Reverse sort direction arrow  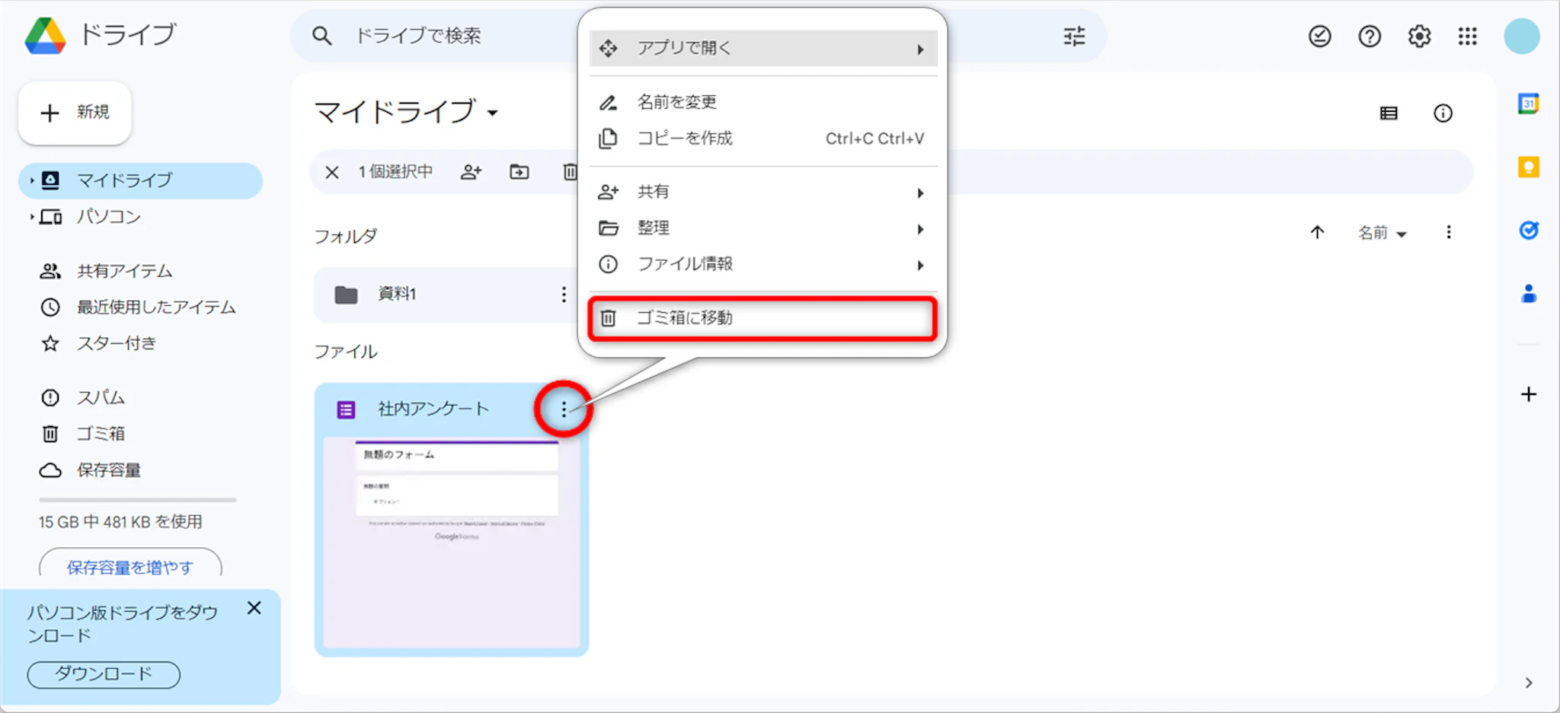point(1317,232)
